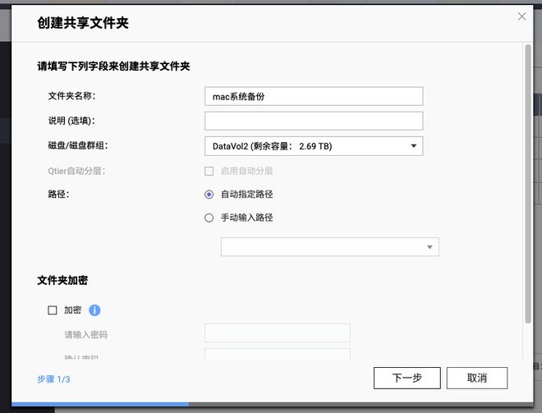Select the 自动指定路径 radio button

209,195
